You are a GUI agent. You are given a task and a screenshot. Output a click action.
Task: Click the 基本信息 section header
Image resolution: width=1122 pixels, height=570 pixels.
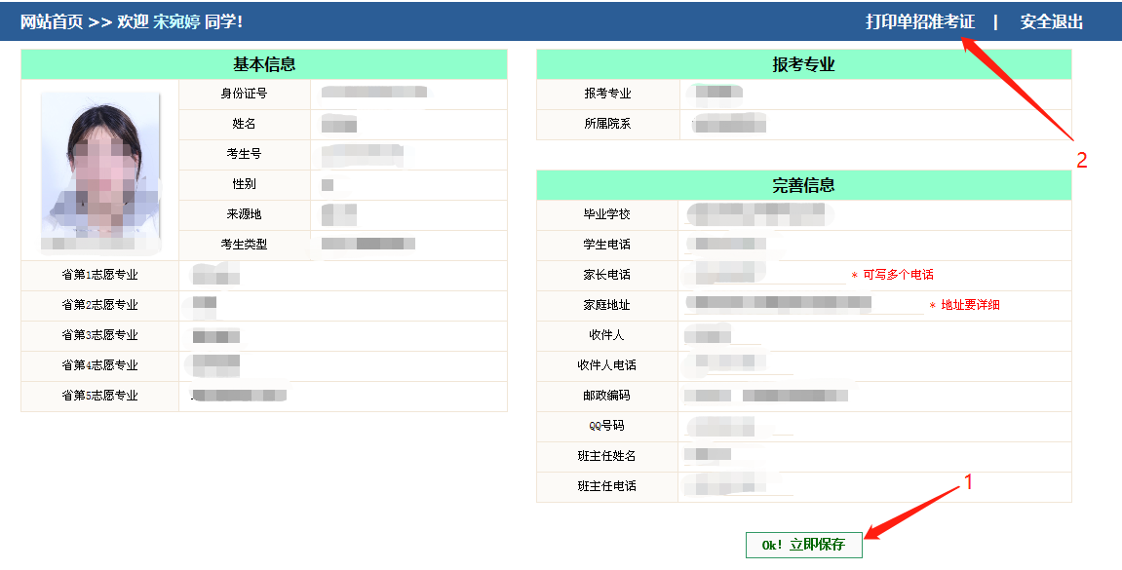pos(263,64)
